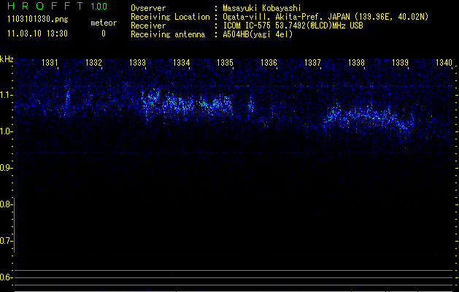This screenshot has width=459, height=292.
Task: Click the 1340 time marker
Action: [x=444, y=63]
